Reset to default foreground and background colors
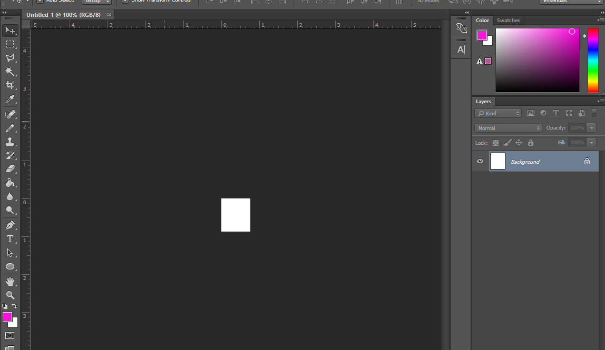The width and height of the screenshot is (605, 350). click(x=5, y=306)
